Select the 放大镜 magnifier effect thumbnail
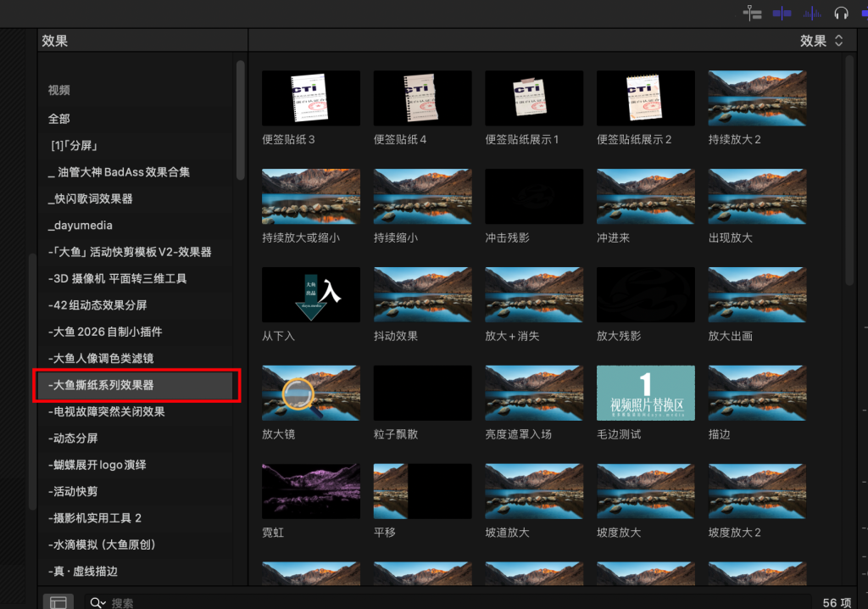The width and height of the screenshot is (868, 609). pyautogui.click(x=311, y=393)
